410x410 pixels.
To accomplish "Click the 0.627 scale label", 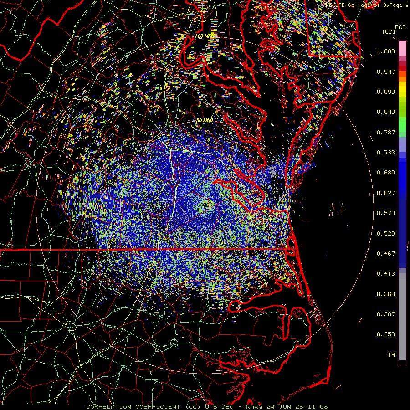I will (x=386, y=193).
